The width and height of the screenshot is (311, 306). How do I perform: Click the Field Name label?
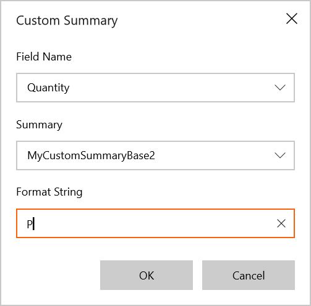pyautogui.click(x=44, y=57)
